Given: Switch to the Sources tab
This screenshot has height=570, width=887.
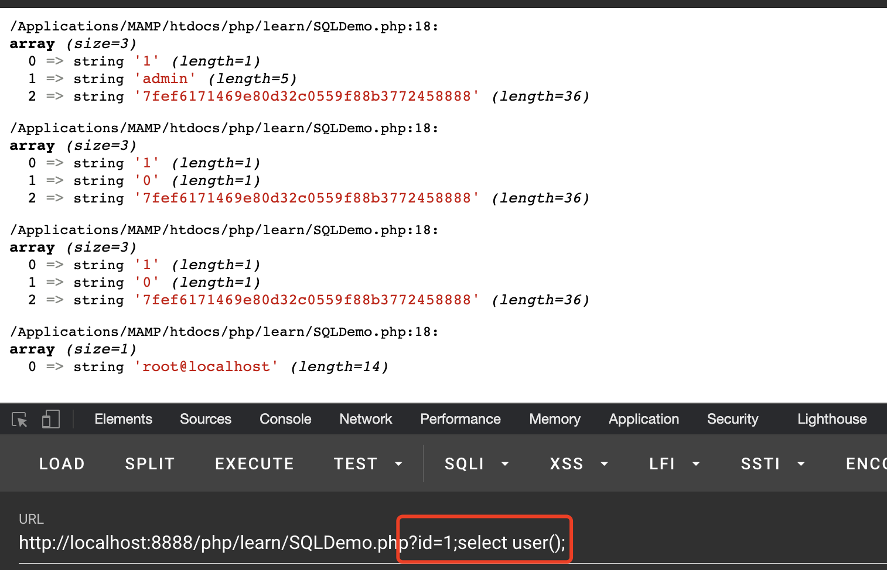Looking at the screenshot, I should click(206, 419).
